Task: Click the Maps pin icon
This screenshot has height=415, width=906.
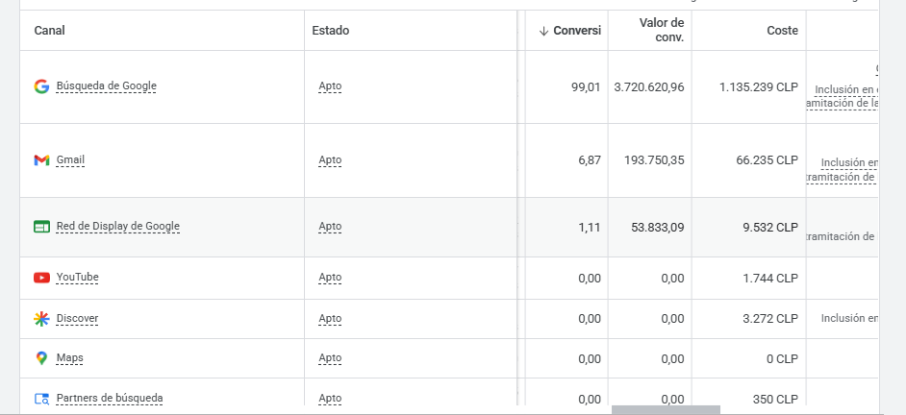Action: click(41, 358)
